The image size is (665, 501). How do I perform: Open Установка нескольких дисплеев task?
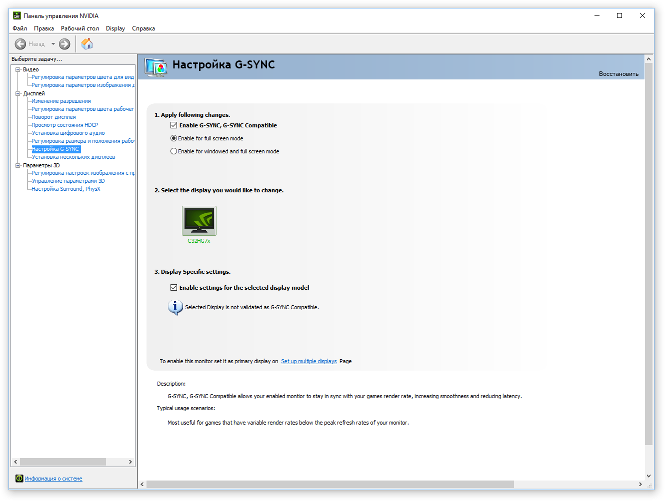(73, 157)
